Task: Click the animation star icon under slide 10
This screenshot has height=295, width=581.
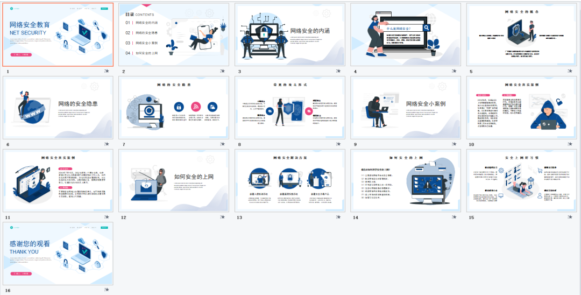Action: [x=571, y=144]
